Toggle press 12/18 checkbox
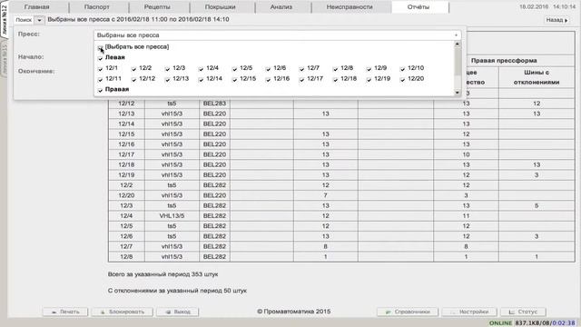The width and height of the screenshot is (581, 327). [x=335, y=80]
